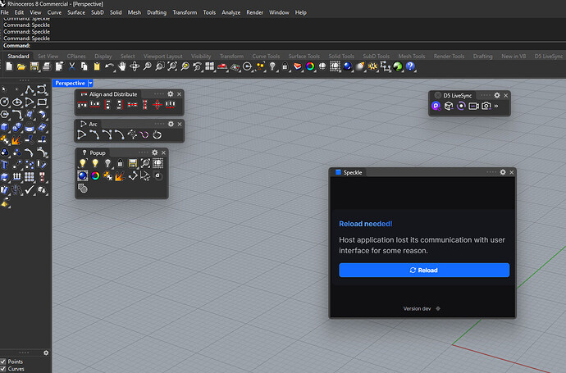Close the Align and Distribute panel
Viewport: 566px width, 373px height.
pyautogui.click(x=179, y=94)
